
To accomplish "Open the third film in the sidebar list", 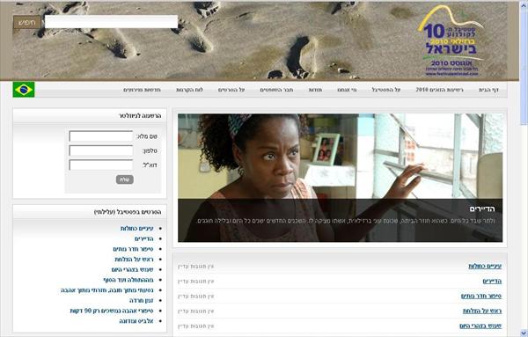I will point(134,249).
